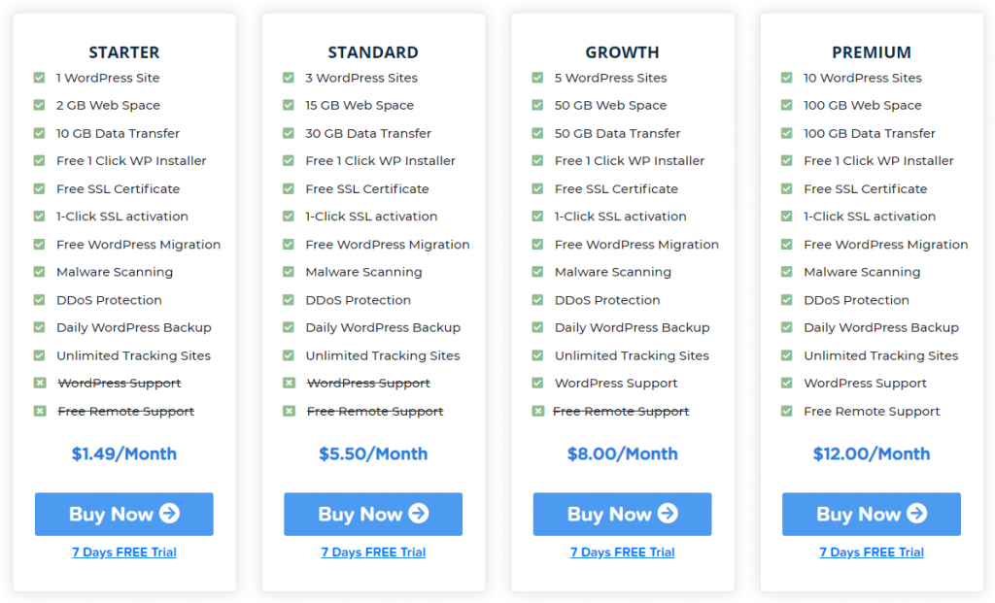The height and width of the screenshot is (603, 995).
Task: Click Growth plan DDoS Protection text
Action: [x=607, y=300]
